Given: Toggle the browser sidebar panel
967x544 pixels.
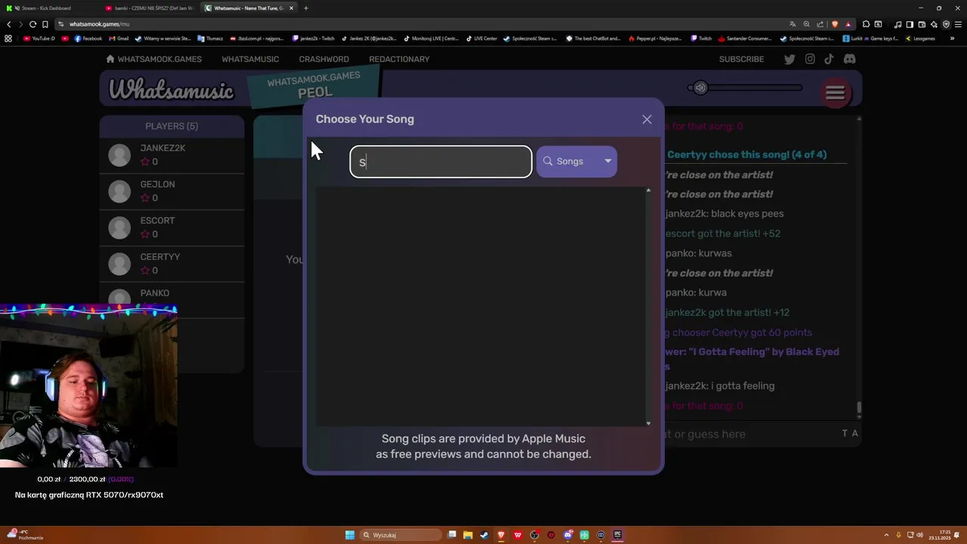Looking at the screenshot, I should tap(910, 24).
